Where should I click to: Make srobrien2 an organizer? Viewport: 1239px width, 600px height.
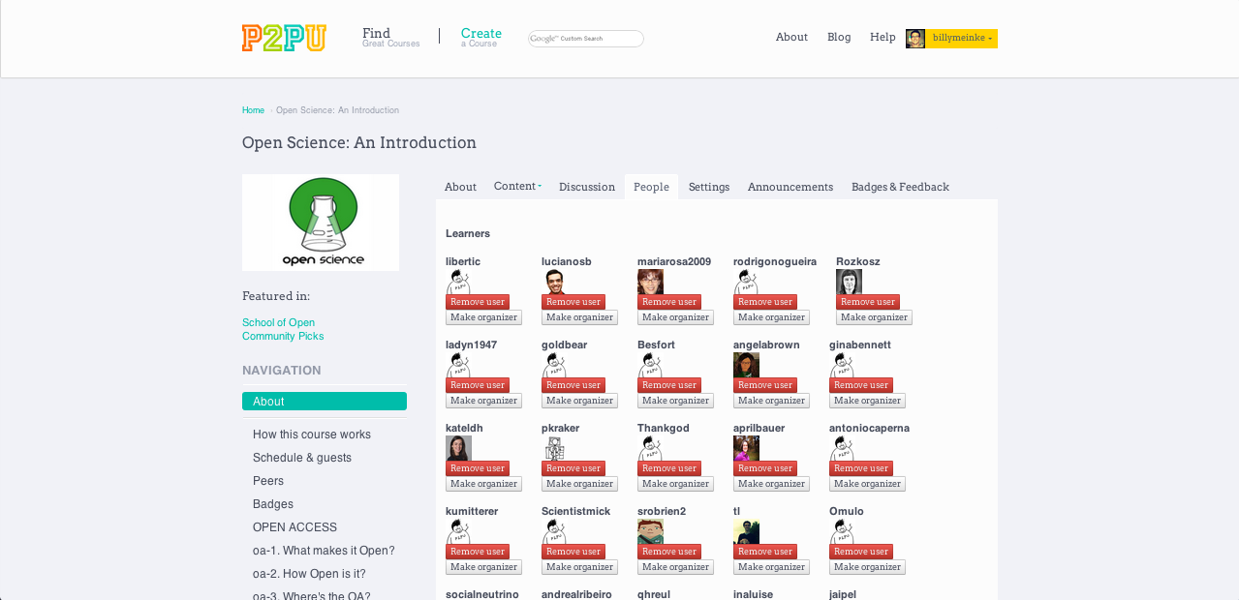tap(675, 567)
